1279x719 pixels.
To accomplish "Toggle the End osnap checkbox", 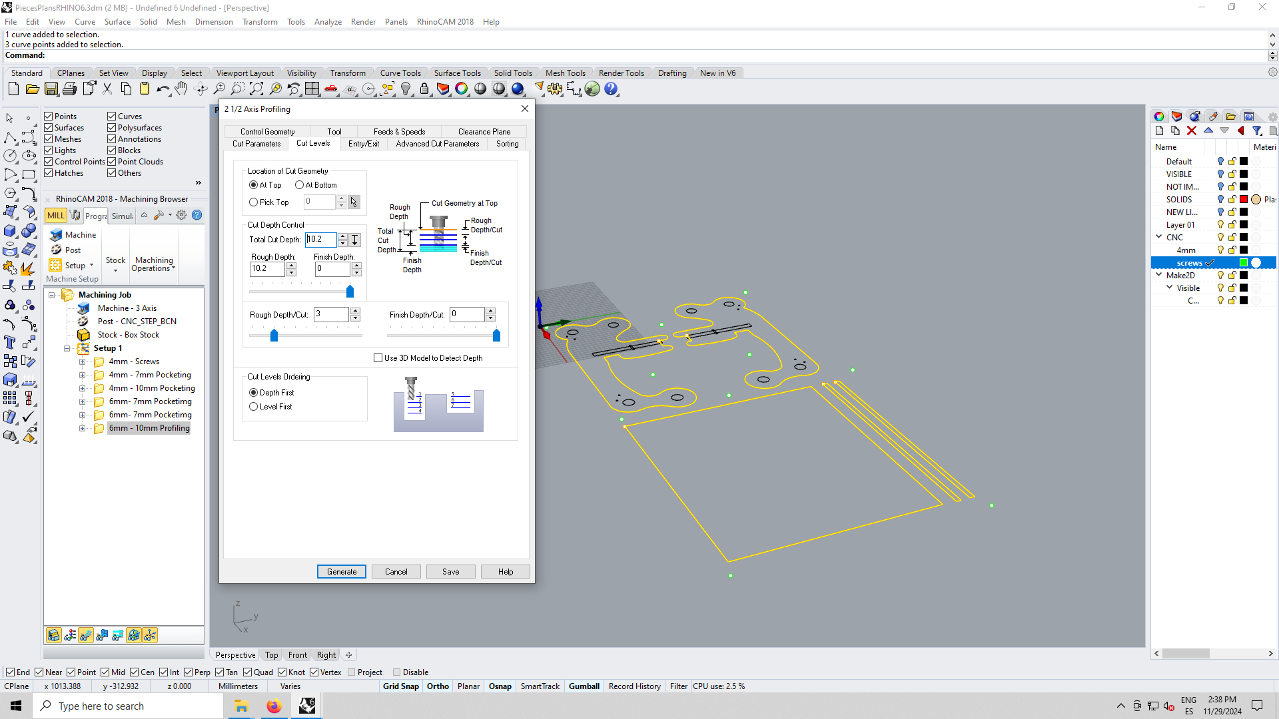I will pos(10,672).
